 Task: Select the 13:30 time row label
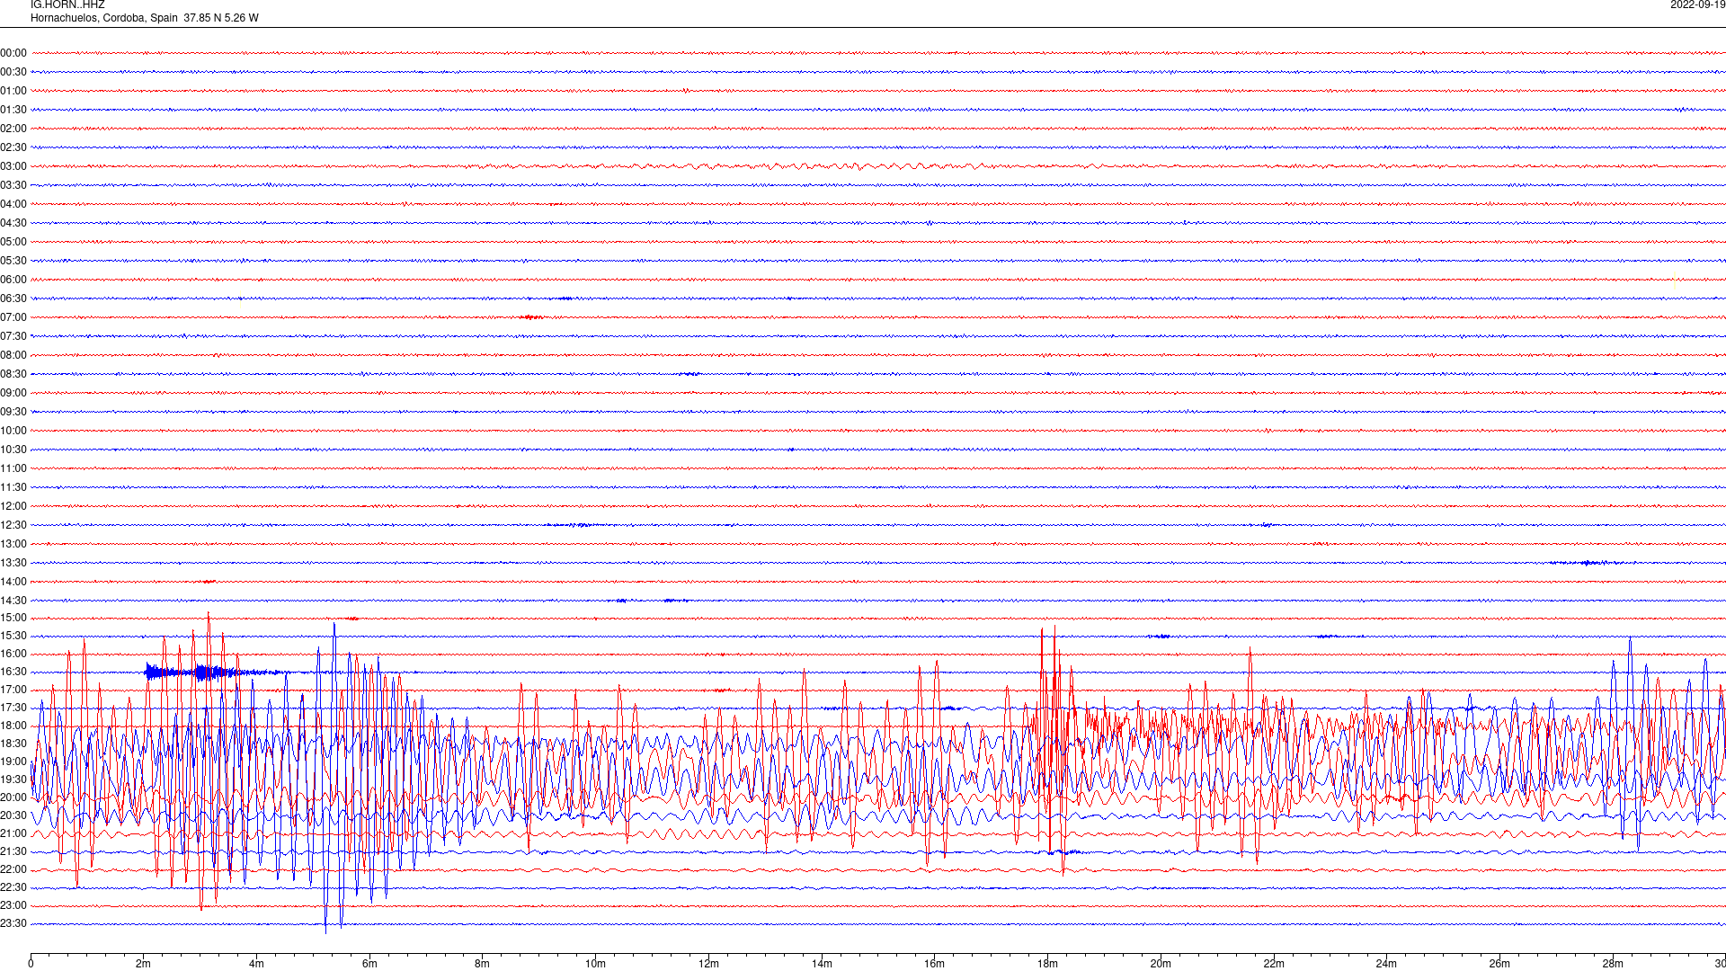[x=13, y=563]
